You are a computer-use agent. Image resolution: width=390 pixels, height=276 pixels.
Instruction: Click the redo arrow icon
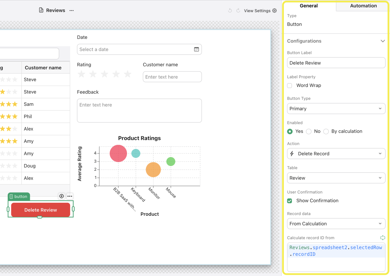(238, 11)
